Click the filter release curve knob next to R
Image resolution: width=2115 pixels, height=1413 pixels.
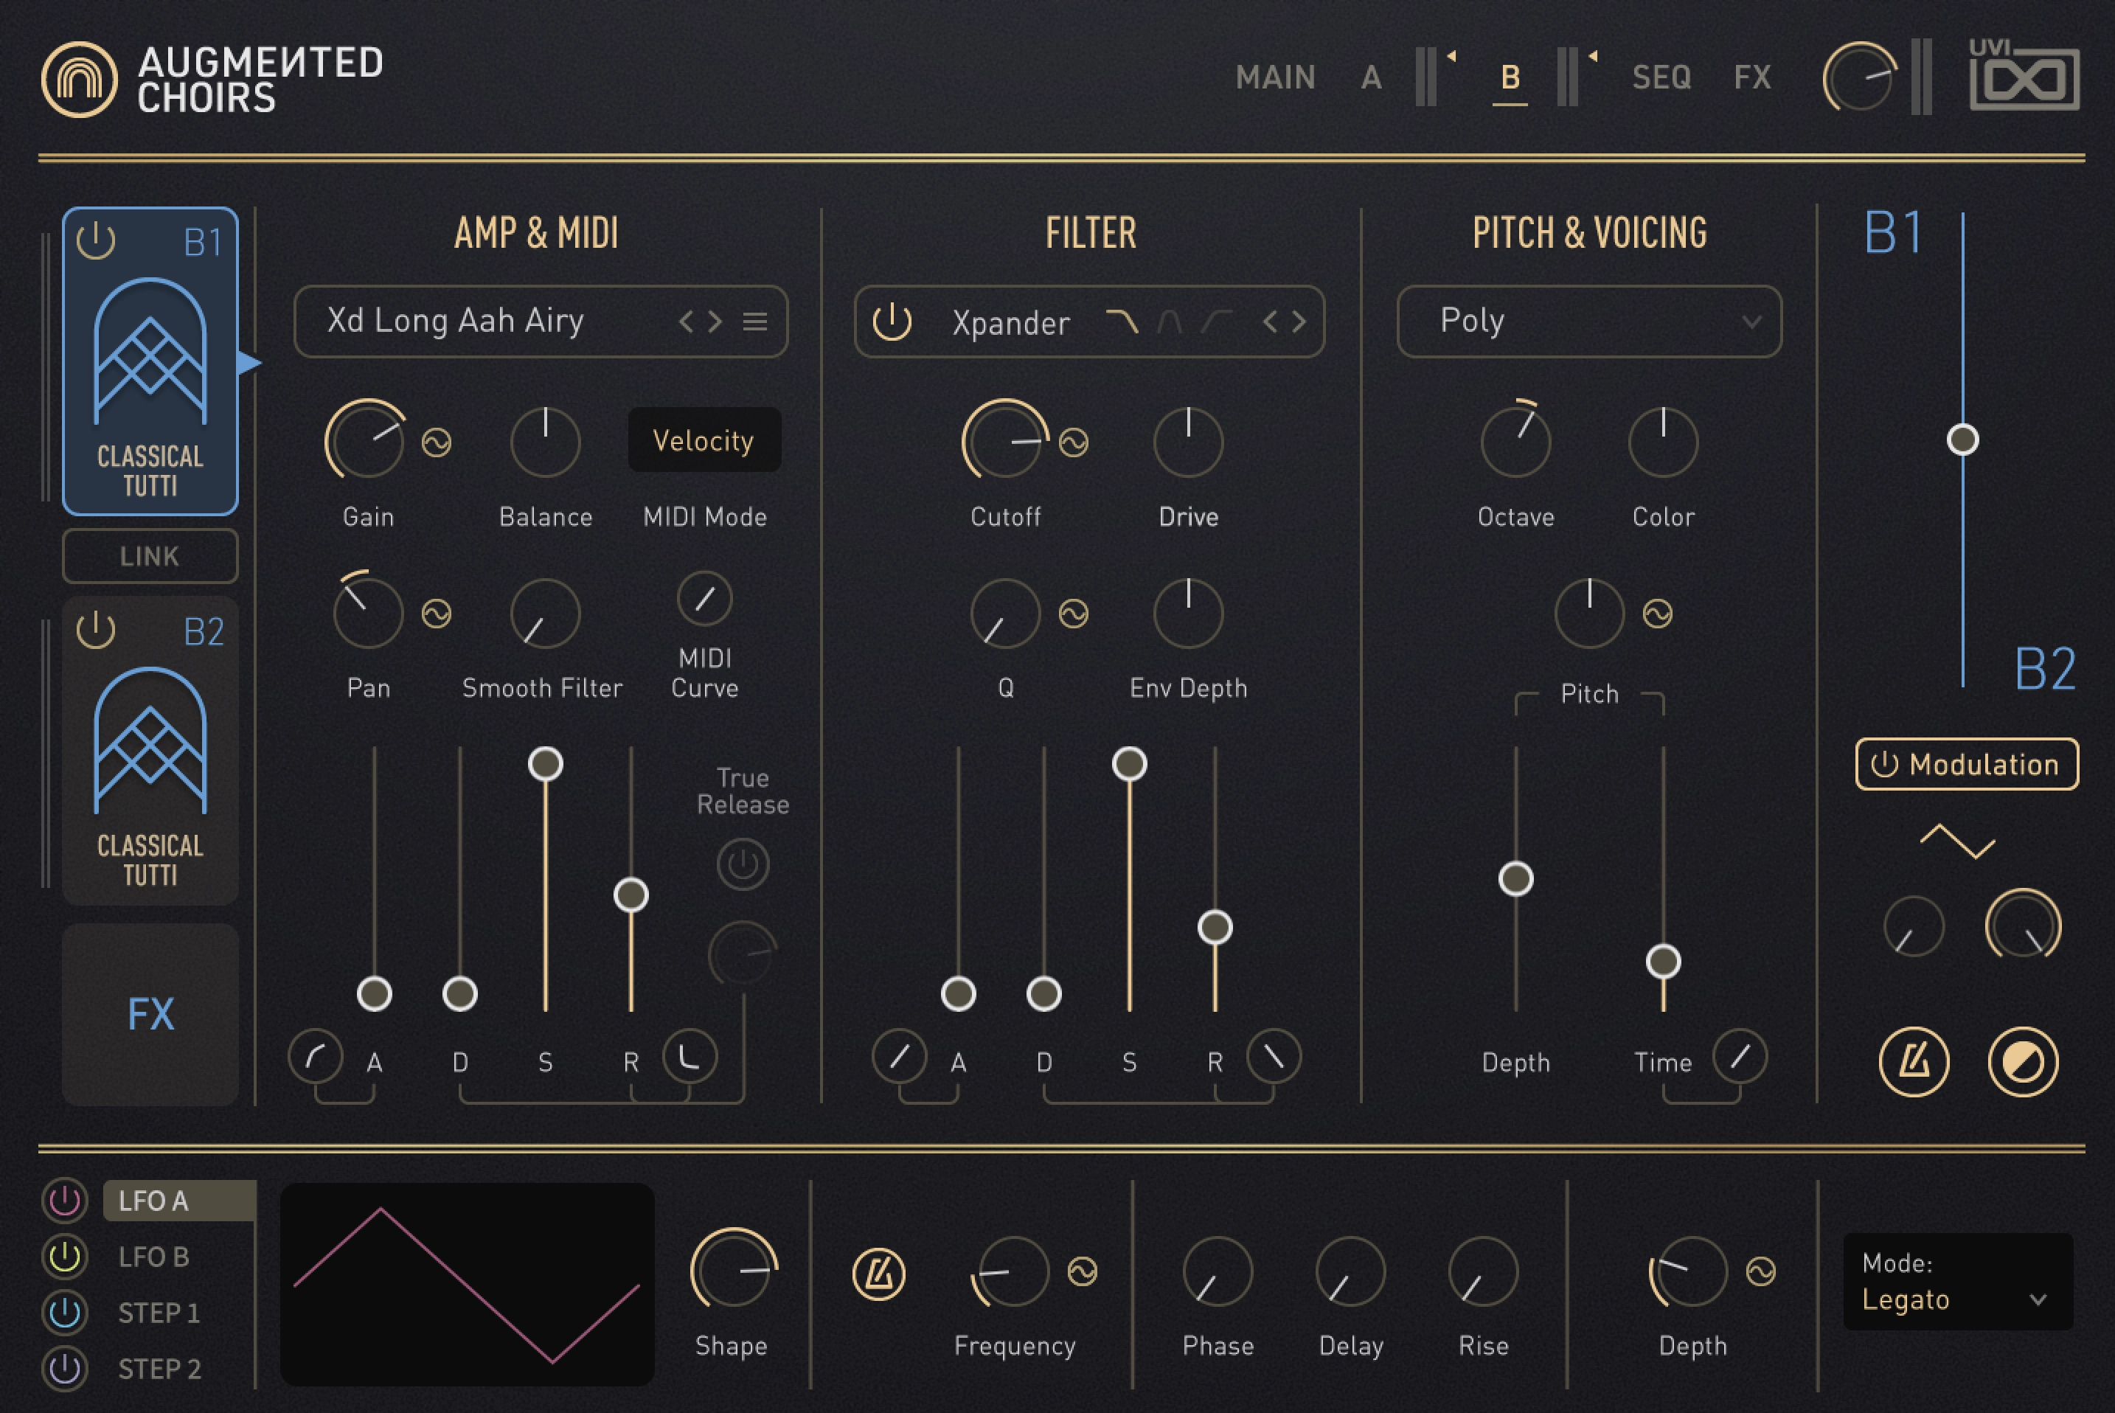tap(1274, 1056)
